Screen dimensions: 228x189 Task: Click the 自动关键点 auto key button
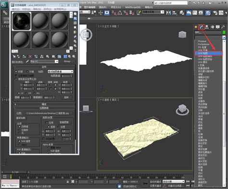155,182
